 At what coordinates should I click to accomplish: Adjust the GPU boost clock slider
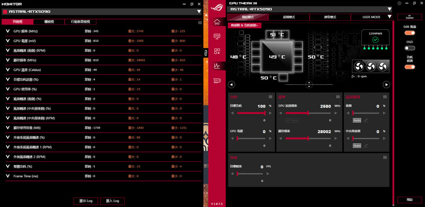tap(308, 113)
